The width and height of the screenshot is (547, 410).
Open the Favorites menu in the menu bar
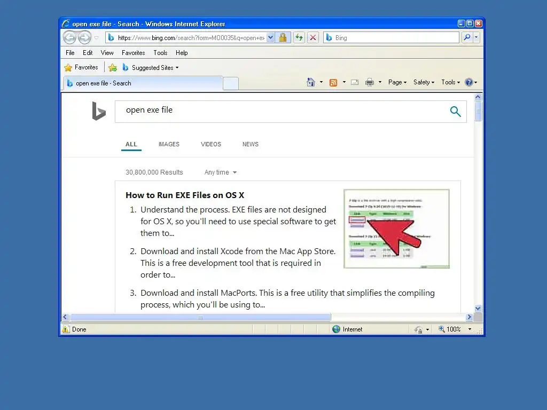[x=133, y=53]
